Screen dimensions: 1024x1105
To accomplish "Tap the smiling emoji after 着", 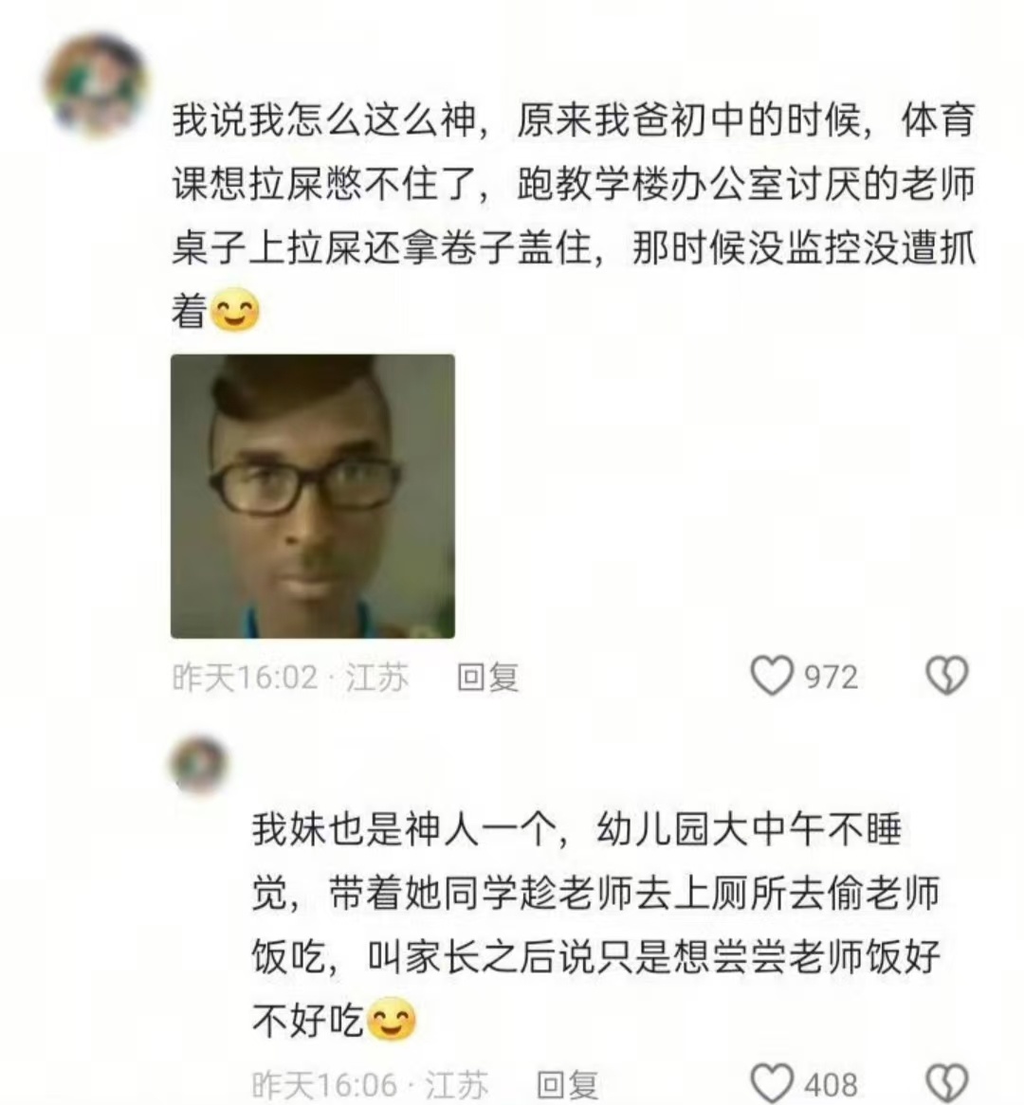I will (x=235, y=310).
